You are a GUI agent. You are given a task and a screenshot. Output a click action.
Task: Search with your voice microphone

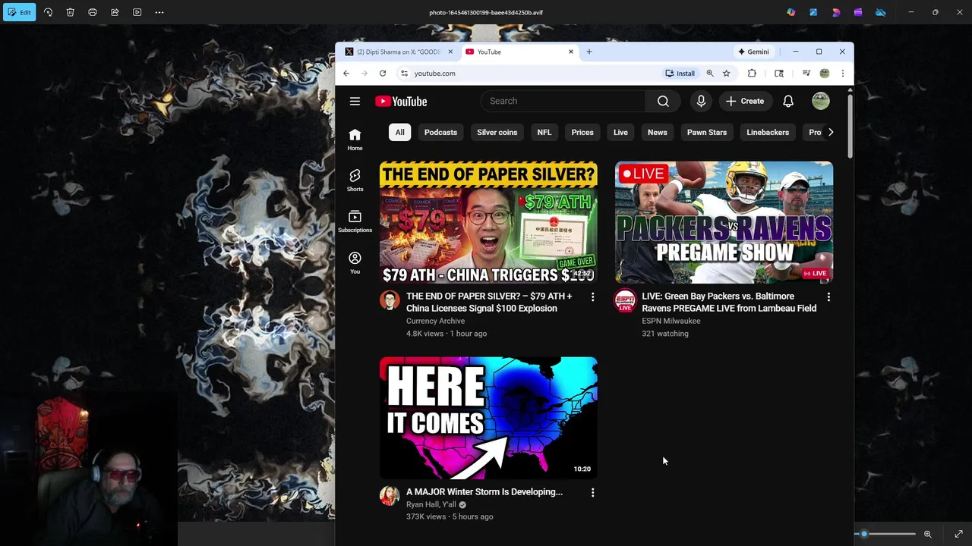[x=701, y=101]
